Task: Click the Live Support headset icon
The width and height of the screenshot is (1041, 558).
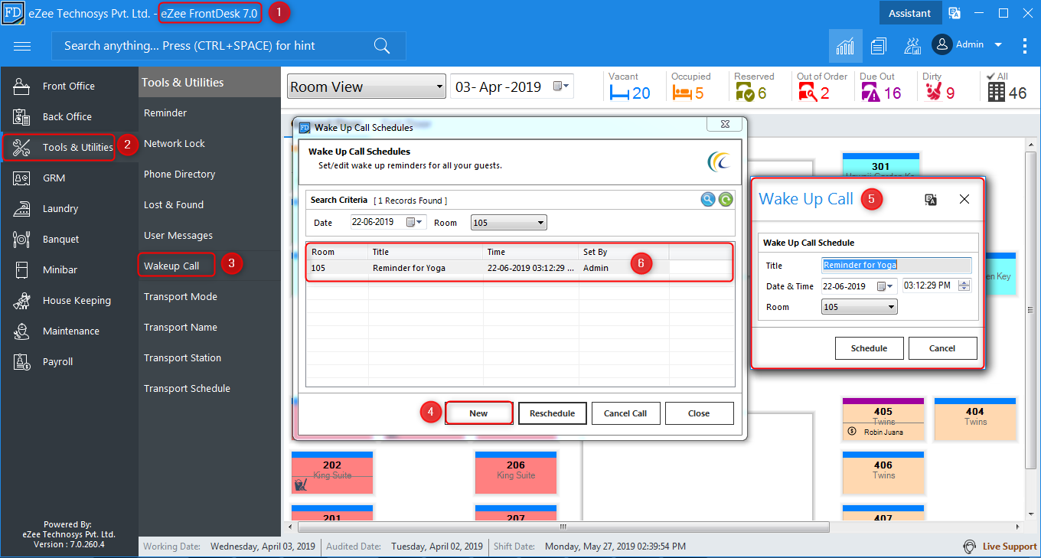Action: click(x=969, y=547)
